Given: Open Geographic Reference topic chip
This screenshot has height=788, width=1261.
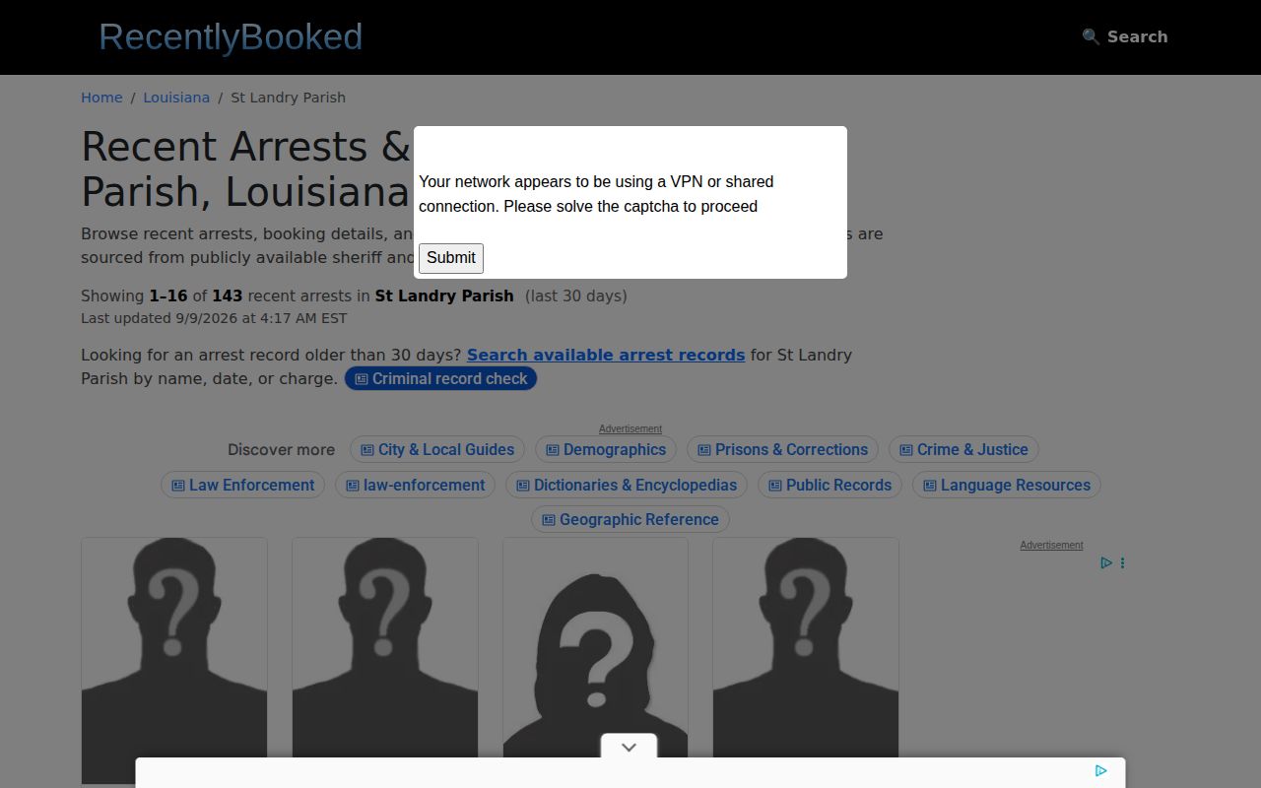Looking at the screenshot, I should tap(630, 520).
